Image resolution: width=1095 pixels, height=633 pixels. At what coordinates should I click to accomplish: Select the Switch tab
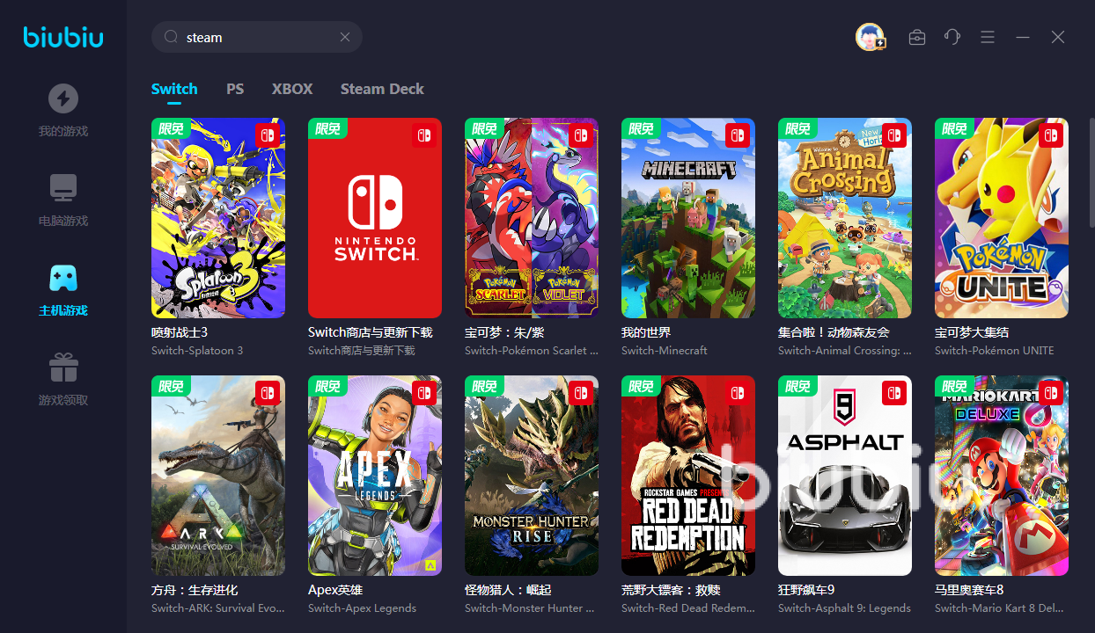tap(174, 89)
